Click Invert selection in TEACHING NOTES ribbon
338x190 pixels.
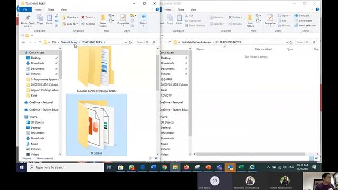pos(305,26)
